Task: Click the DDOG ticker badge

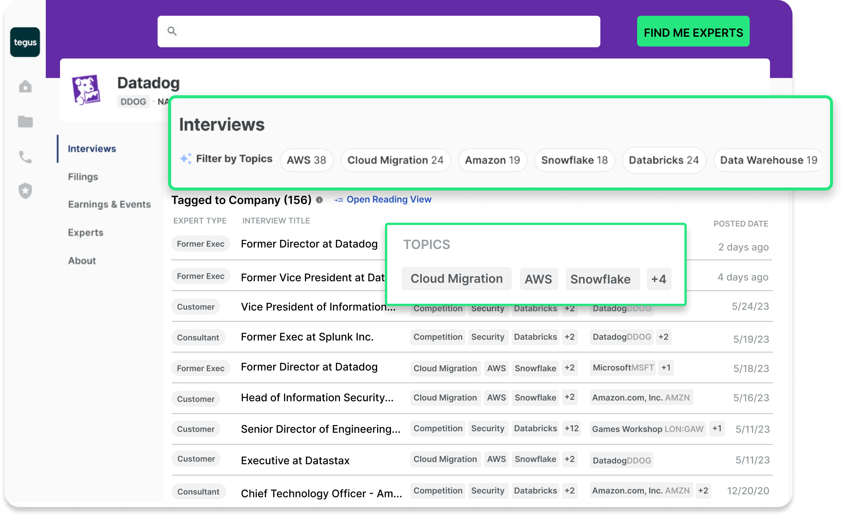Action: [x=133, y=102]
